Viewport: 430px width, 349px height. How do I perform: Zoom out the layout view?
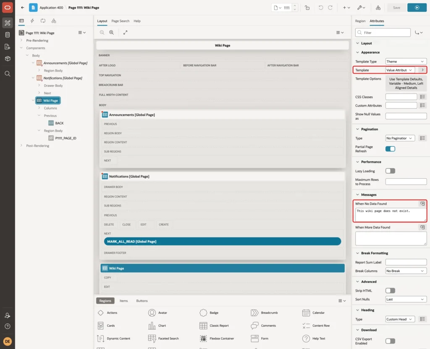[102, 32]
